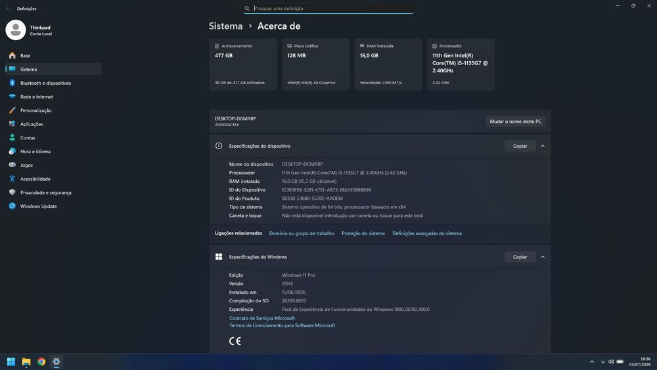Viewport: 657px width, 370px height.
Task: Open Contrato de Serviços Microsoft link
Action: (x=262, y=318)
